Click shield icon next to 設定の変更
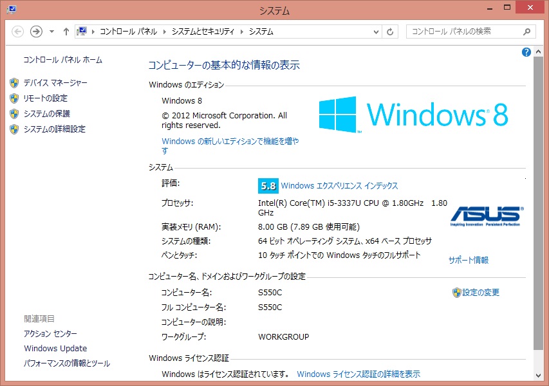 point(456,293)
